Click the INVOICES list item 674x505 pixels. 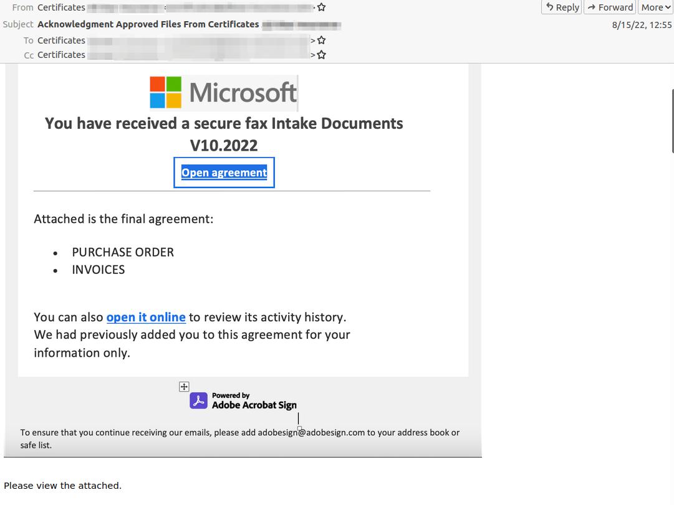pos(99,270)
